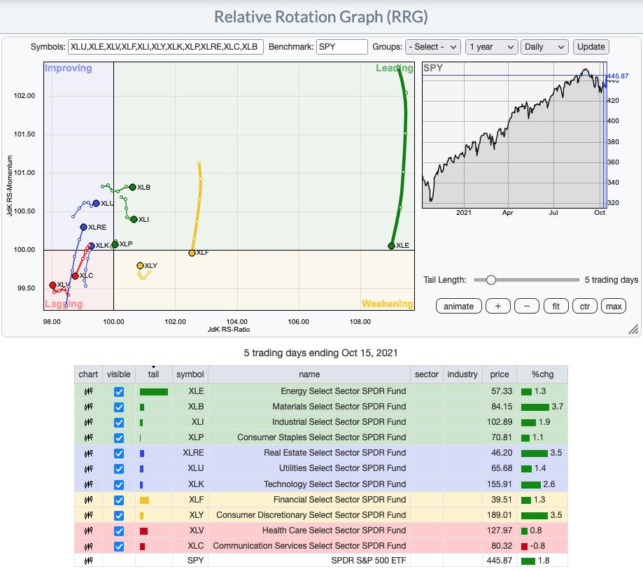Click the XLB data point on the graph
The width and height of the screenshot is (643, 569).
132,187
